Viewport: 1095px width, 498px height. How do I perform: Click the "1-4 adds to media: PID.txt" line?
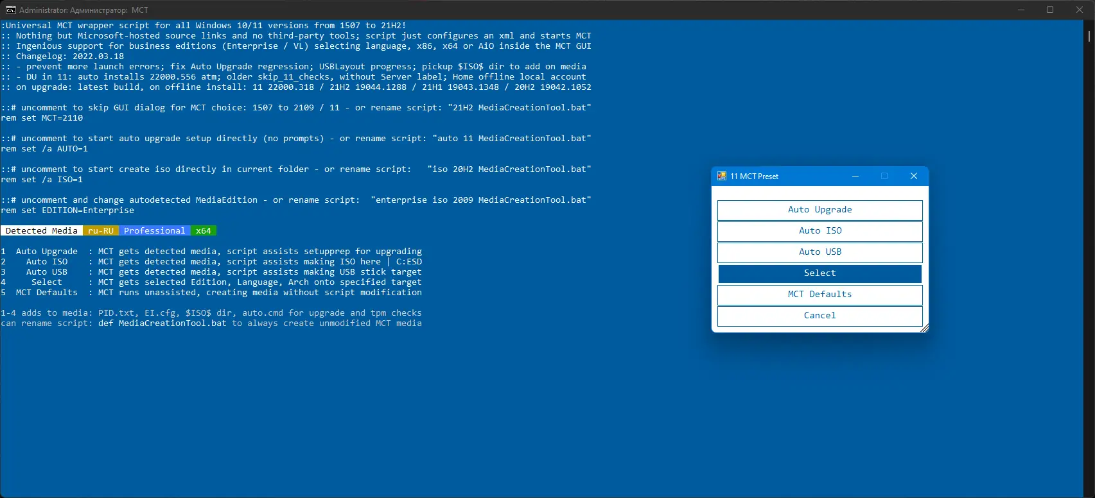(x=211, y=313)
